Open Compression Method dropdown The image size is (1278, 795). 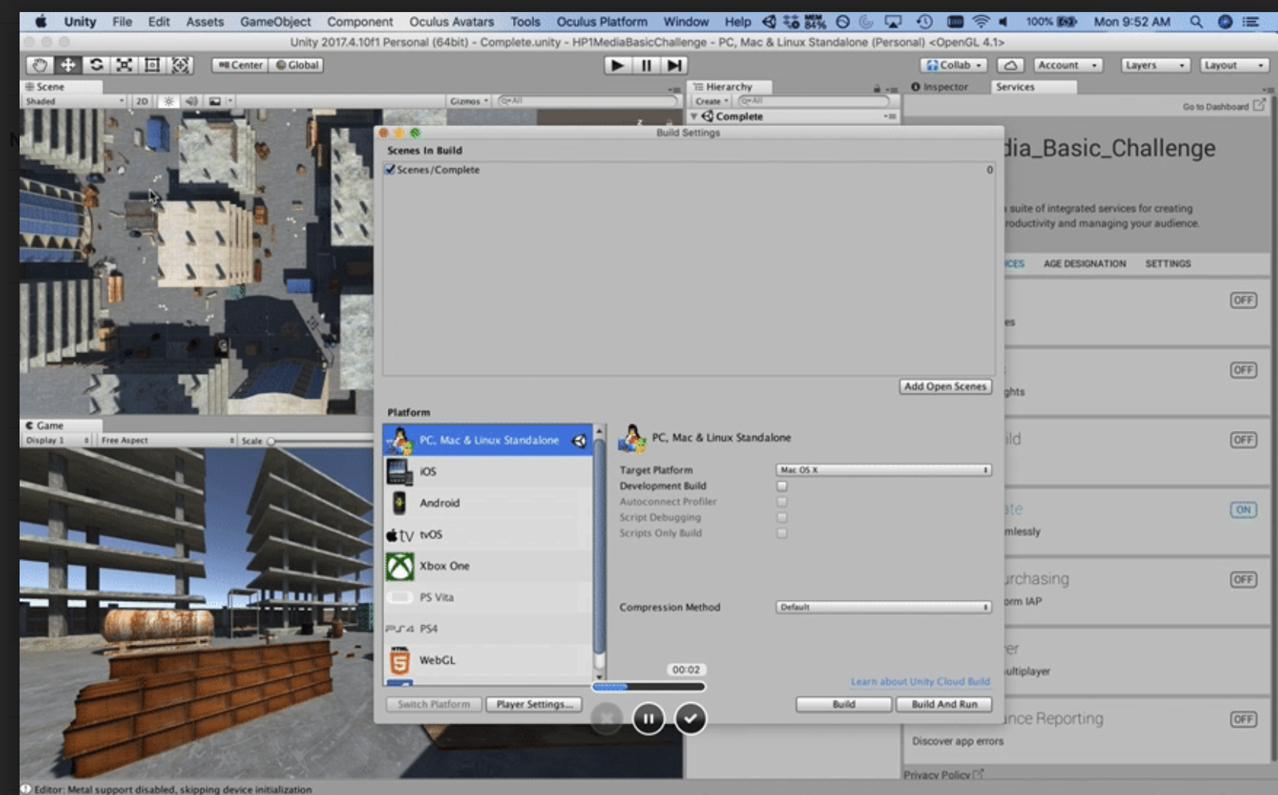(x=883, y=607)
